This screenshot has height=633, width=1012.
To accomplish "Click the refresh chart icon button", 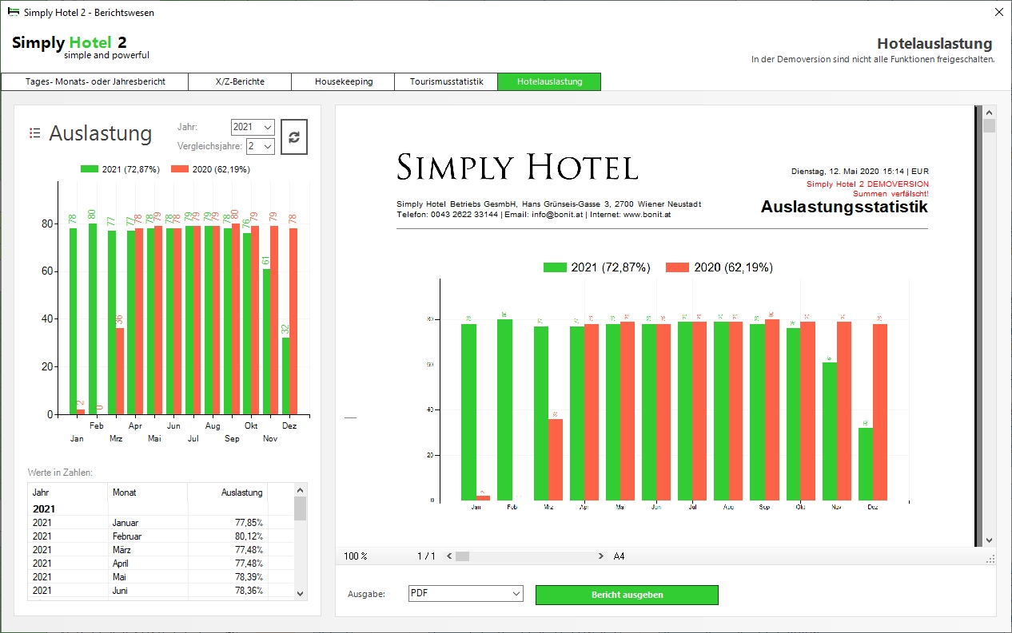I will coord(294,136).
